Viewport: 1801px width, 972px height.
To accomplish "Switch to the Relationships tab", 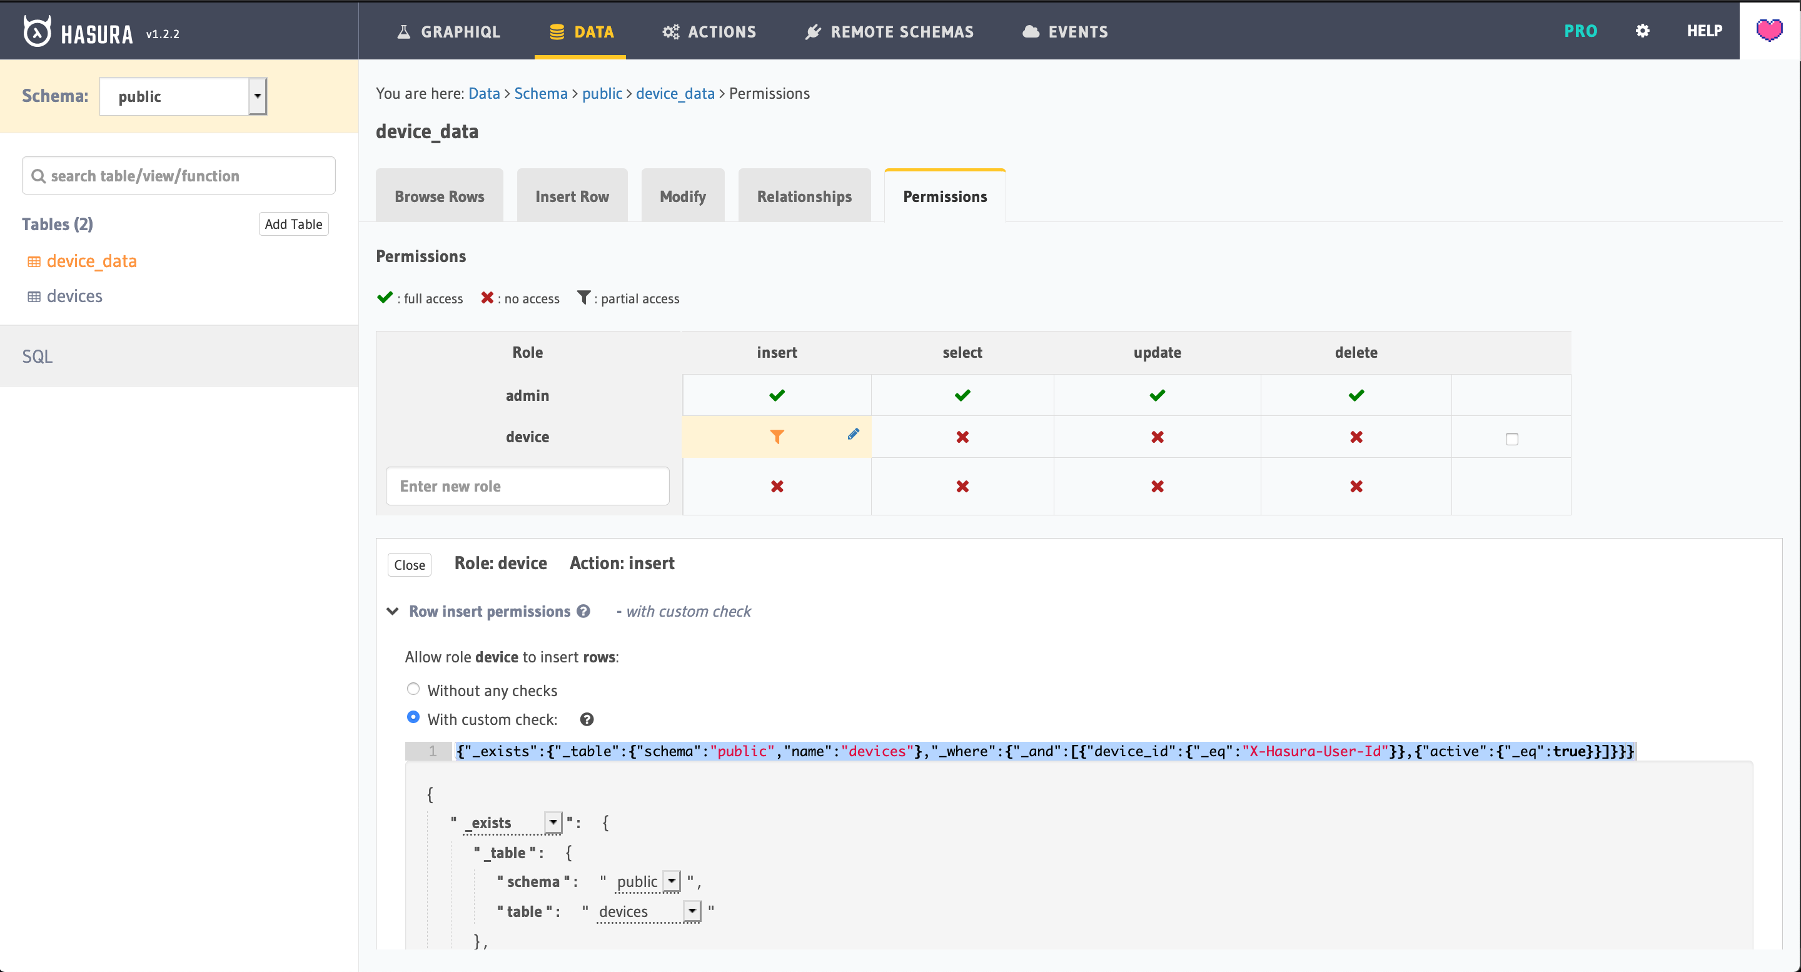I will pos(804,196).
